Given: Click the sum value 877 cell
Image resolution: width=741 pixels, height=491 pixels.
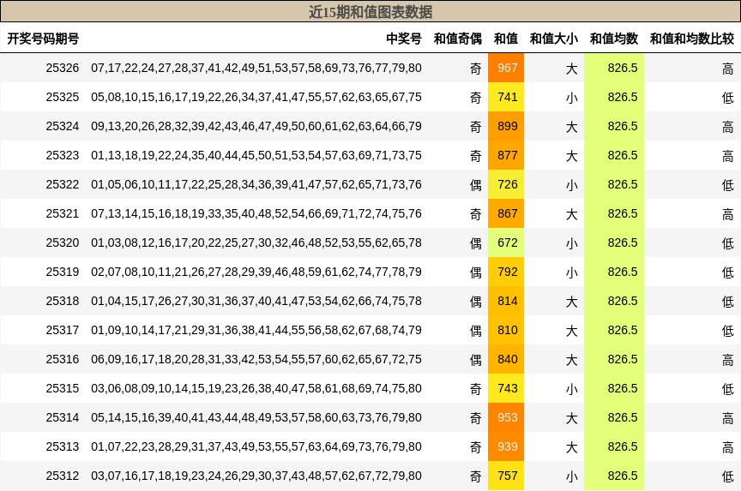Looking at the screenshot, I should (506, 155).
